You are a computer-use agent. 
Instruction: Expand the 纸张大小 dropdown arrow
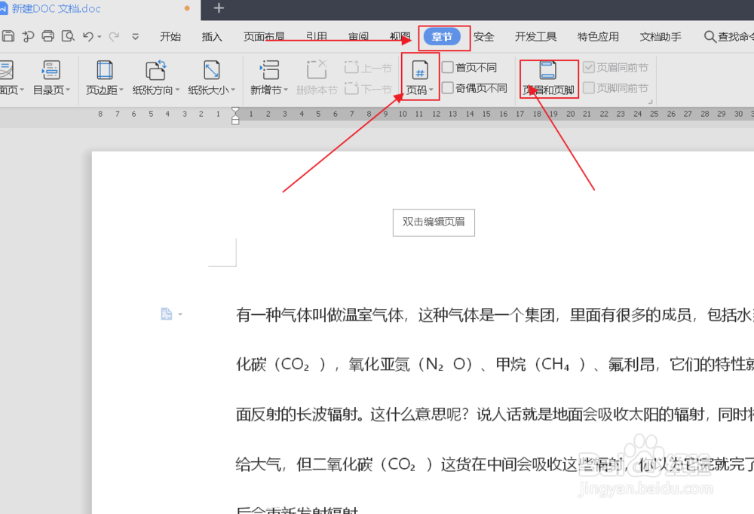click(233, 90)
